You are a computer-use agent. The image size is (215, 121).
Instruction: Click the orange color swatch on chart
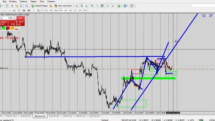pos(12,28)
